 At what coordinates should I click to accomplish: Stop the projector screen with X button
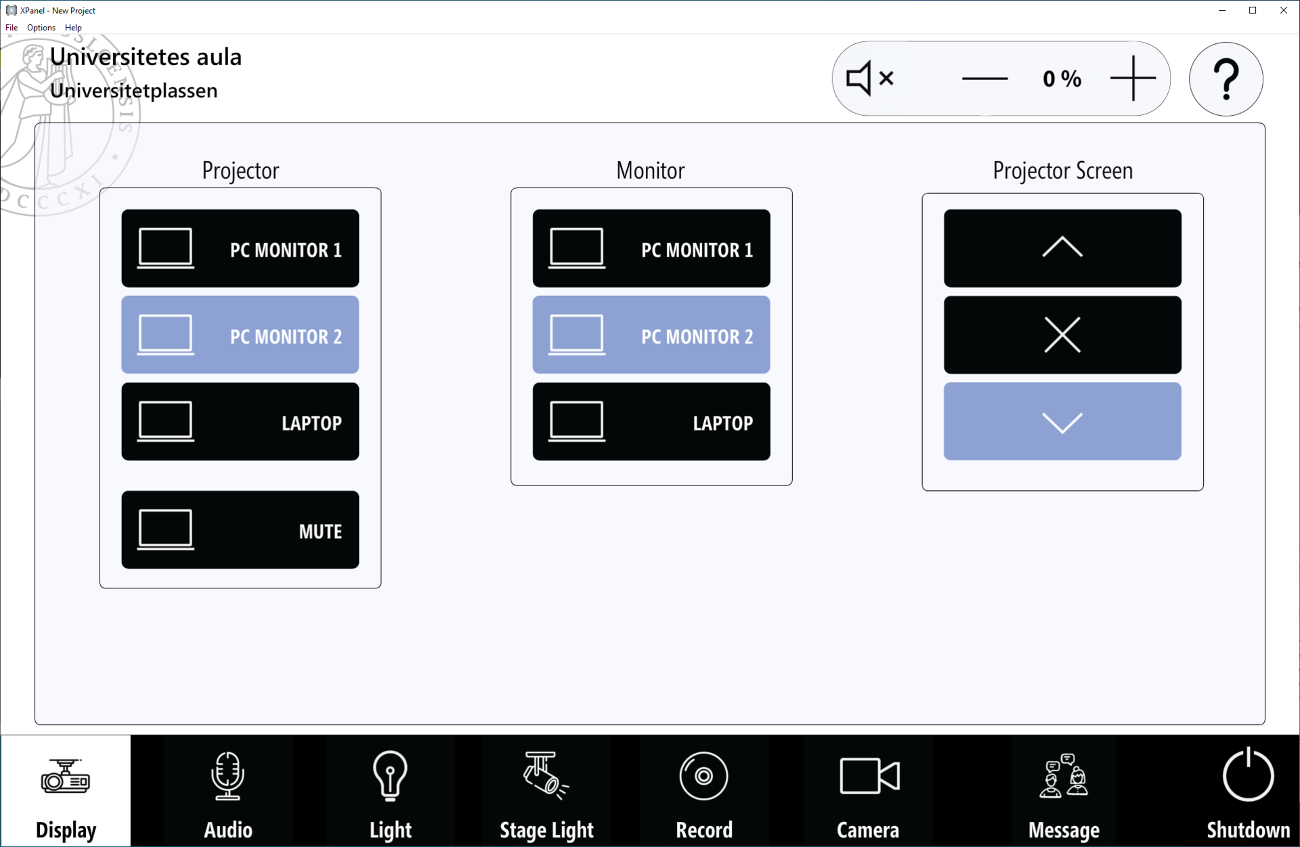click(1062, 334)
